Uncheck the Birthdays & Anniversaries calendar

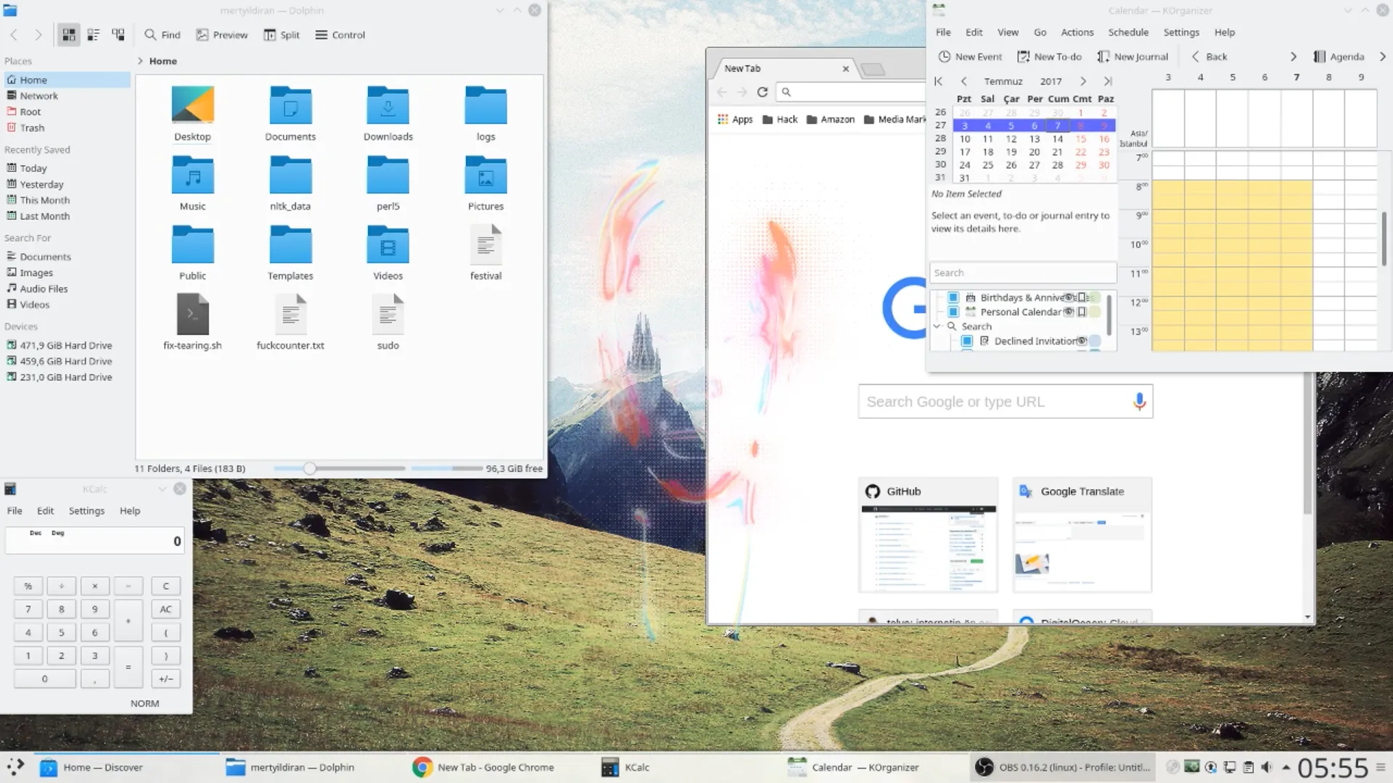[x=953, y=297]
